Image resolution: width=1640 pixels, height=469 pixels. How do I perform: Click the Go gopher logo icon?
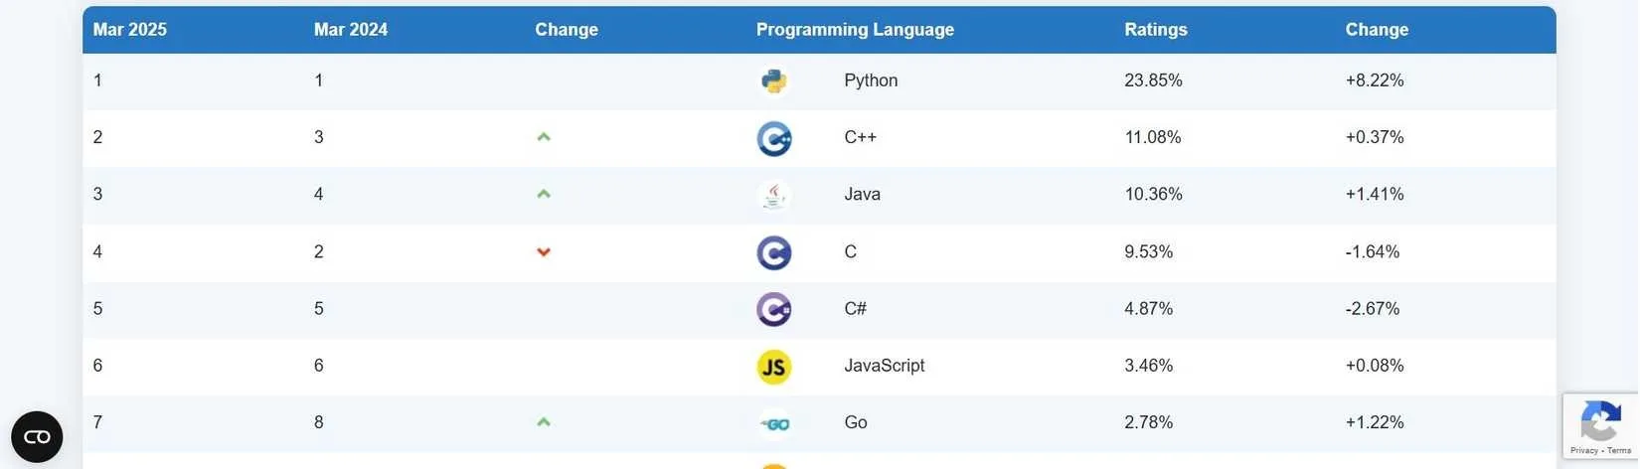[773, 423]
